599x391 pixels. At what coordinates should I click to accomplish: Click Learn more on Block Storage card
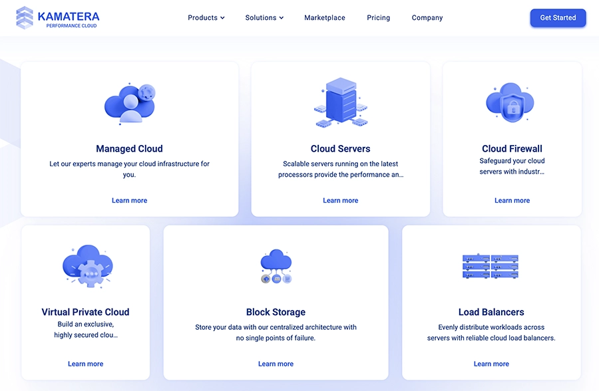pyautogui.click(x=276, y=364)
